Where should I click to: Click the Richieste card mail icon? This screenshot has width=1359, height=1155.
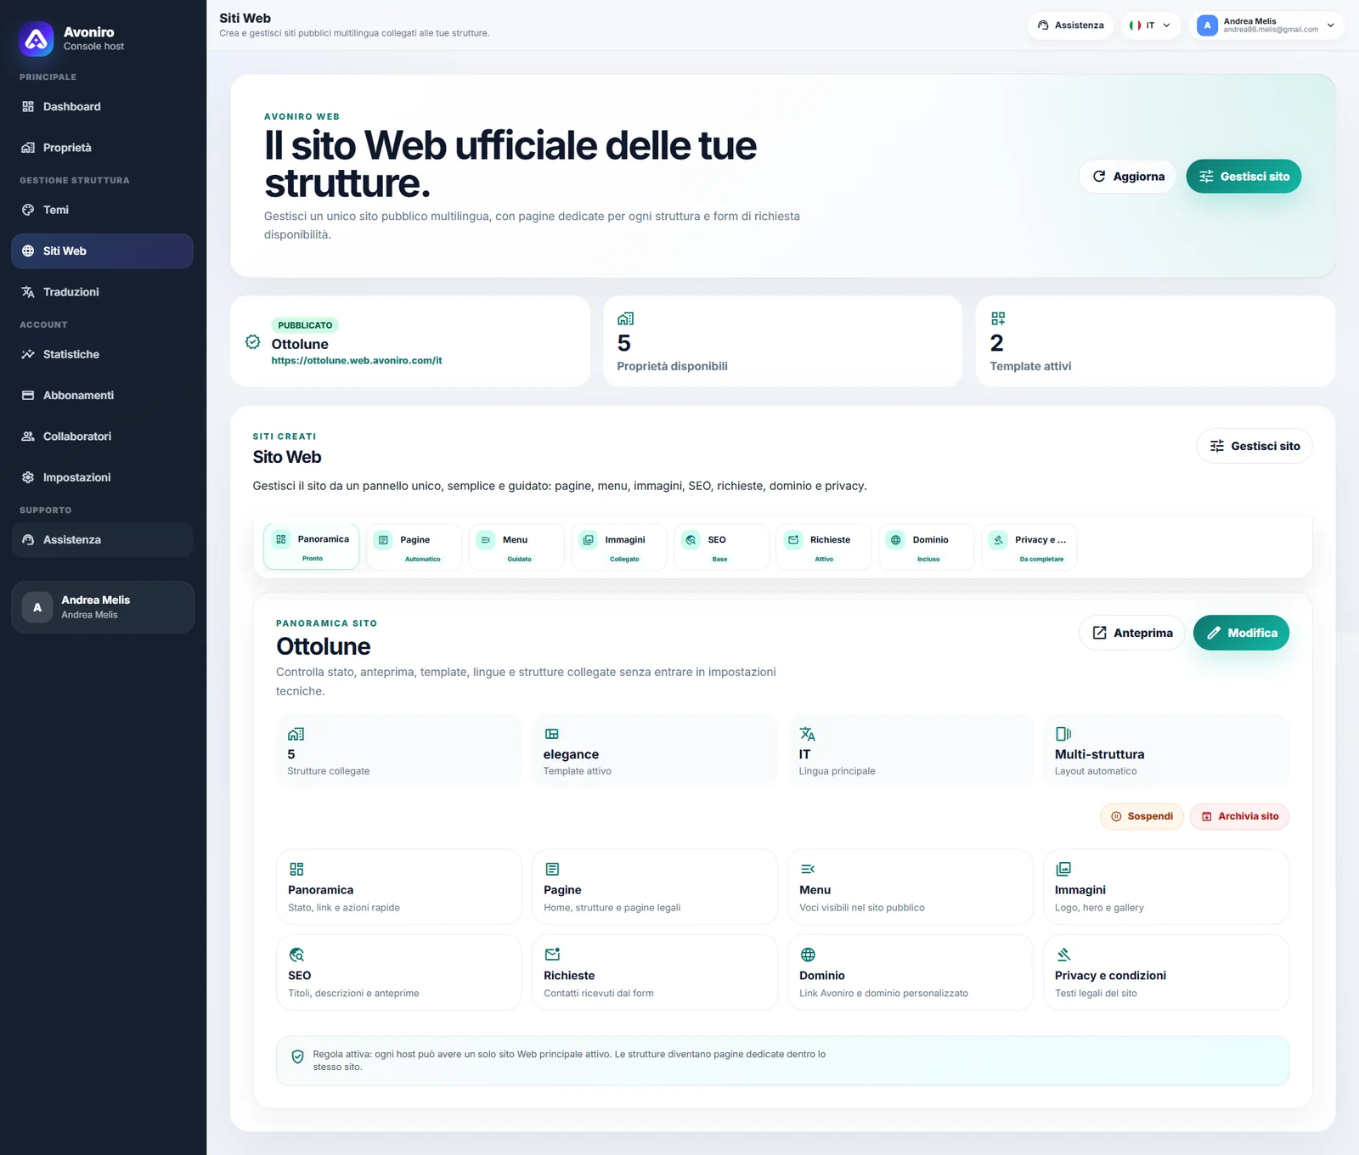(552, 955)
